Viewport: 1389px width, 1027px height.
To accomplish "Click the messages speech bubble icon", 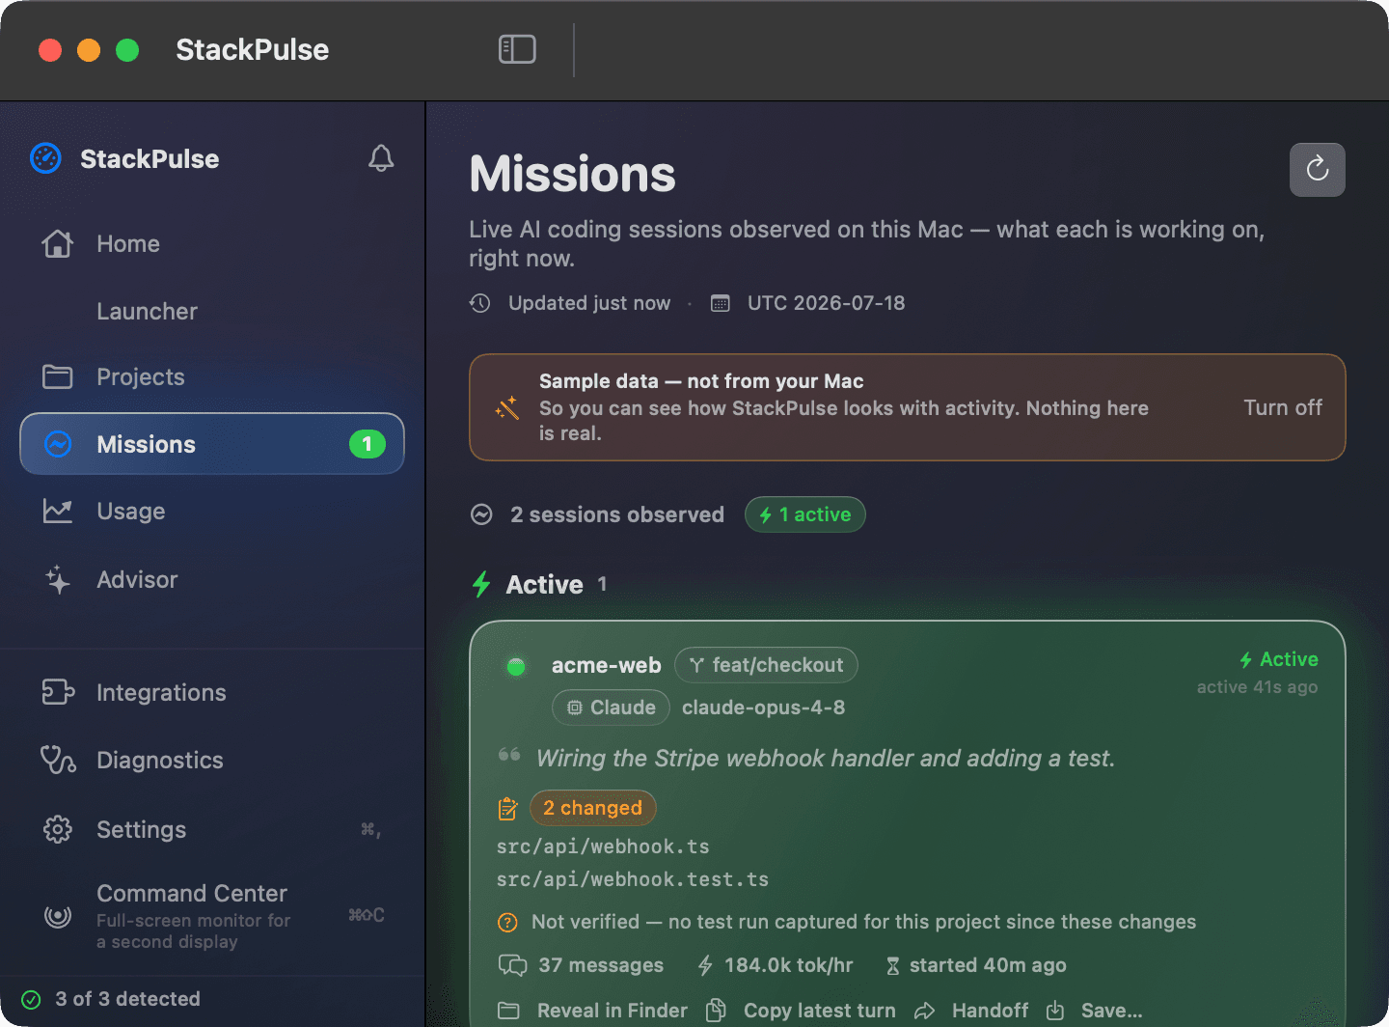I will coord(512,965).
